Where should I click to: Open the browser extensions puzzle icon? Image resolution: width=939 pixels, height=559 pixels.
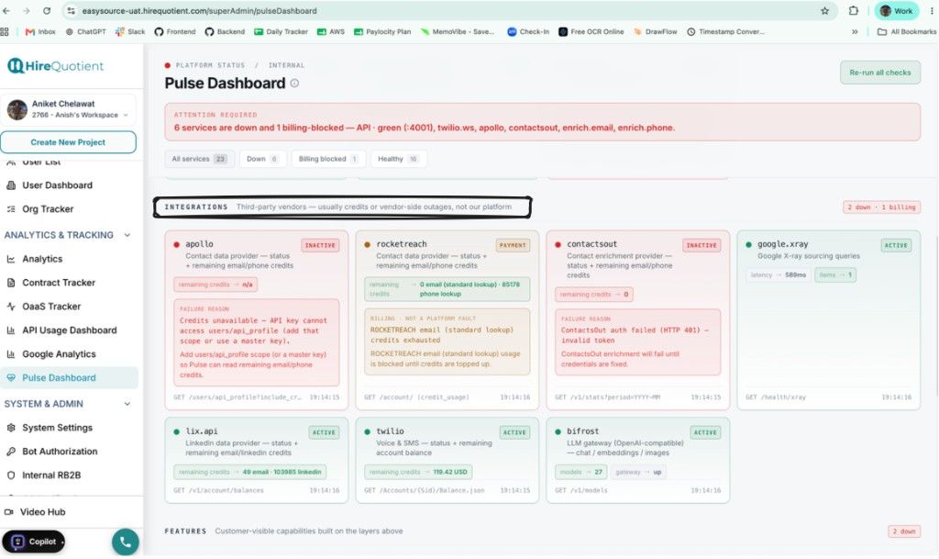point(854,11)
